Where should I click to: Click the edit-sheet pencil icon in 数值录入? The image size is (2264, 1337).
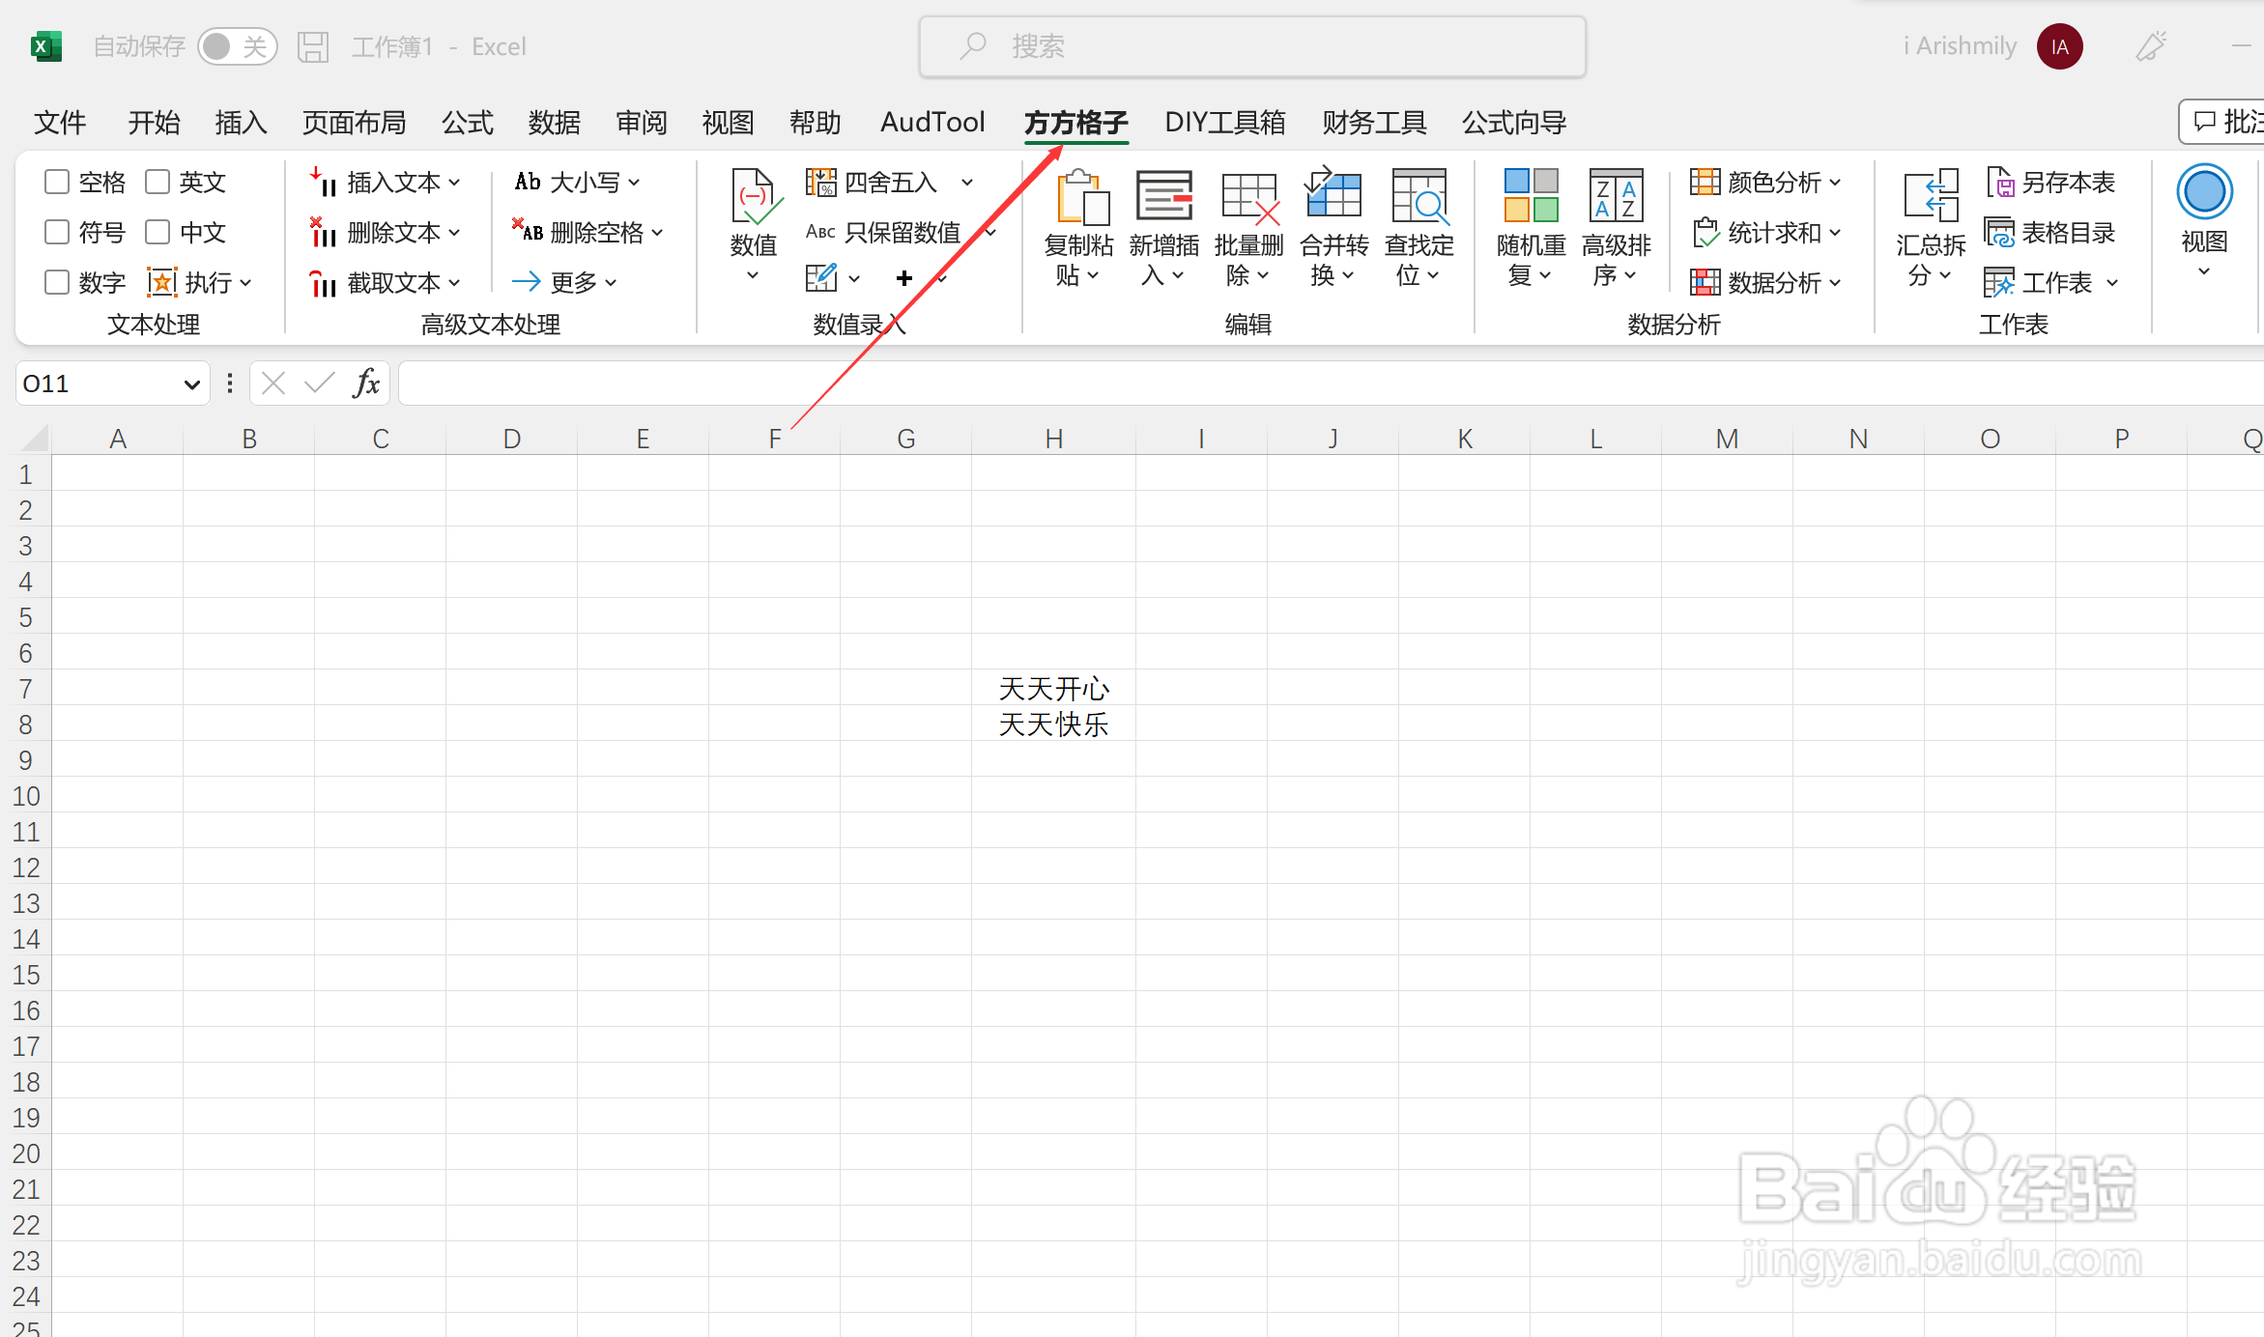[820, 278]
